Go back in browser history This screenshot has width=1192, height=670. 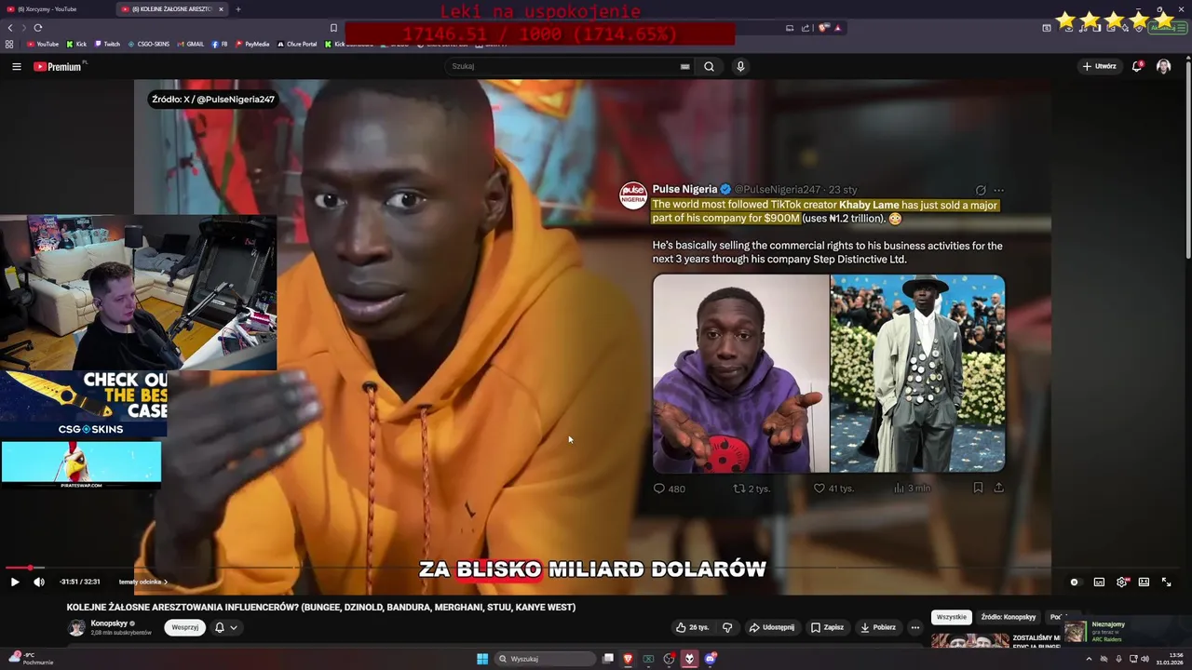[10, 28]
